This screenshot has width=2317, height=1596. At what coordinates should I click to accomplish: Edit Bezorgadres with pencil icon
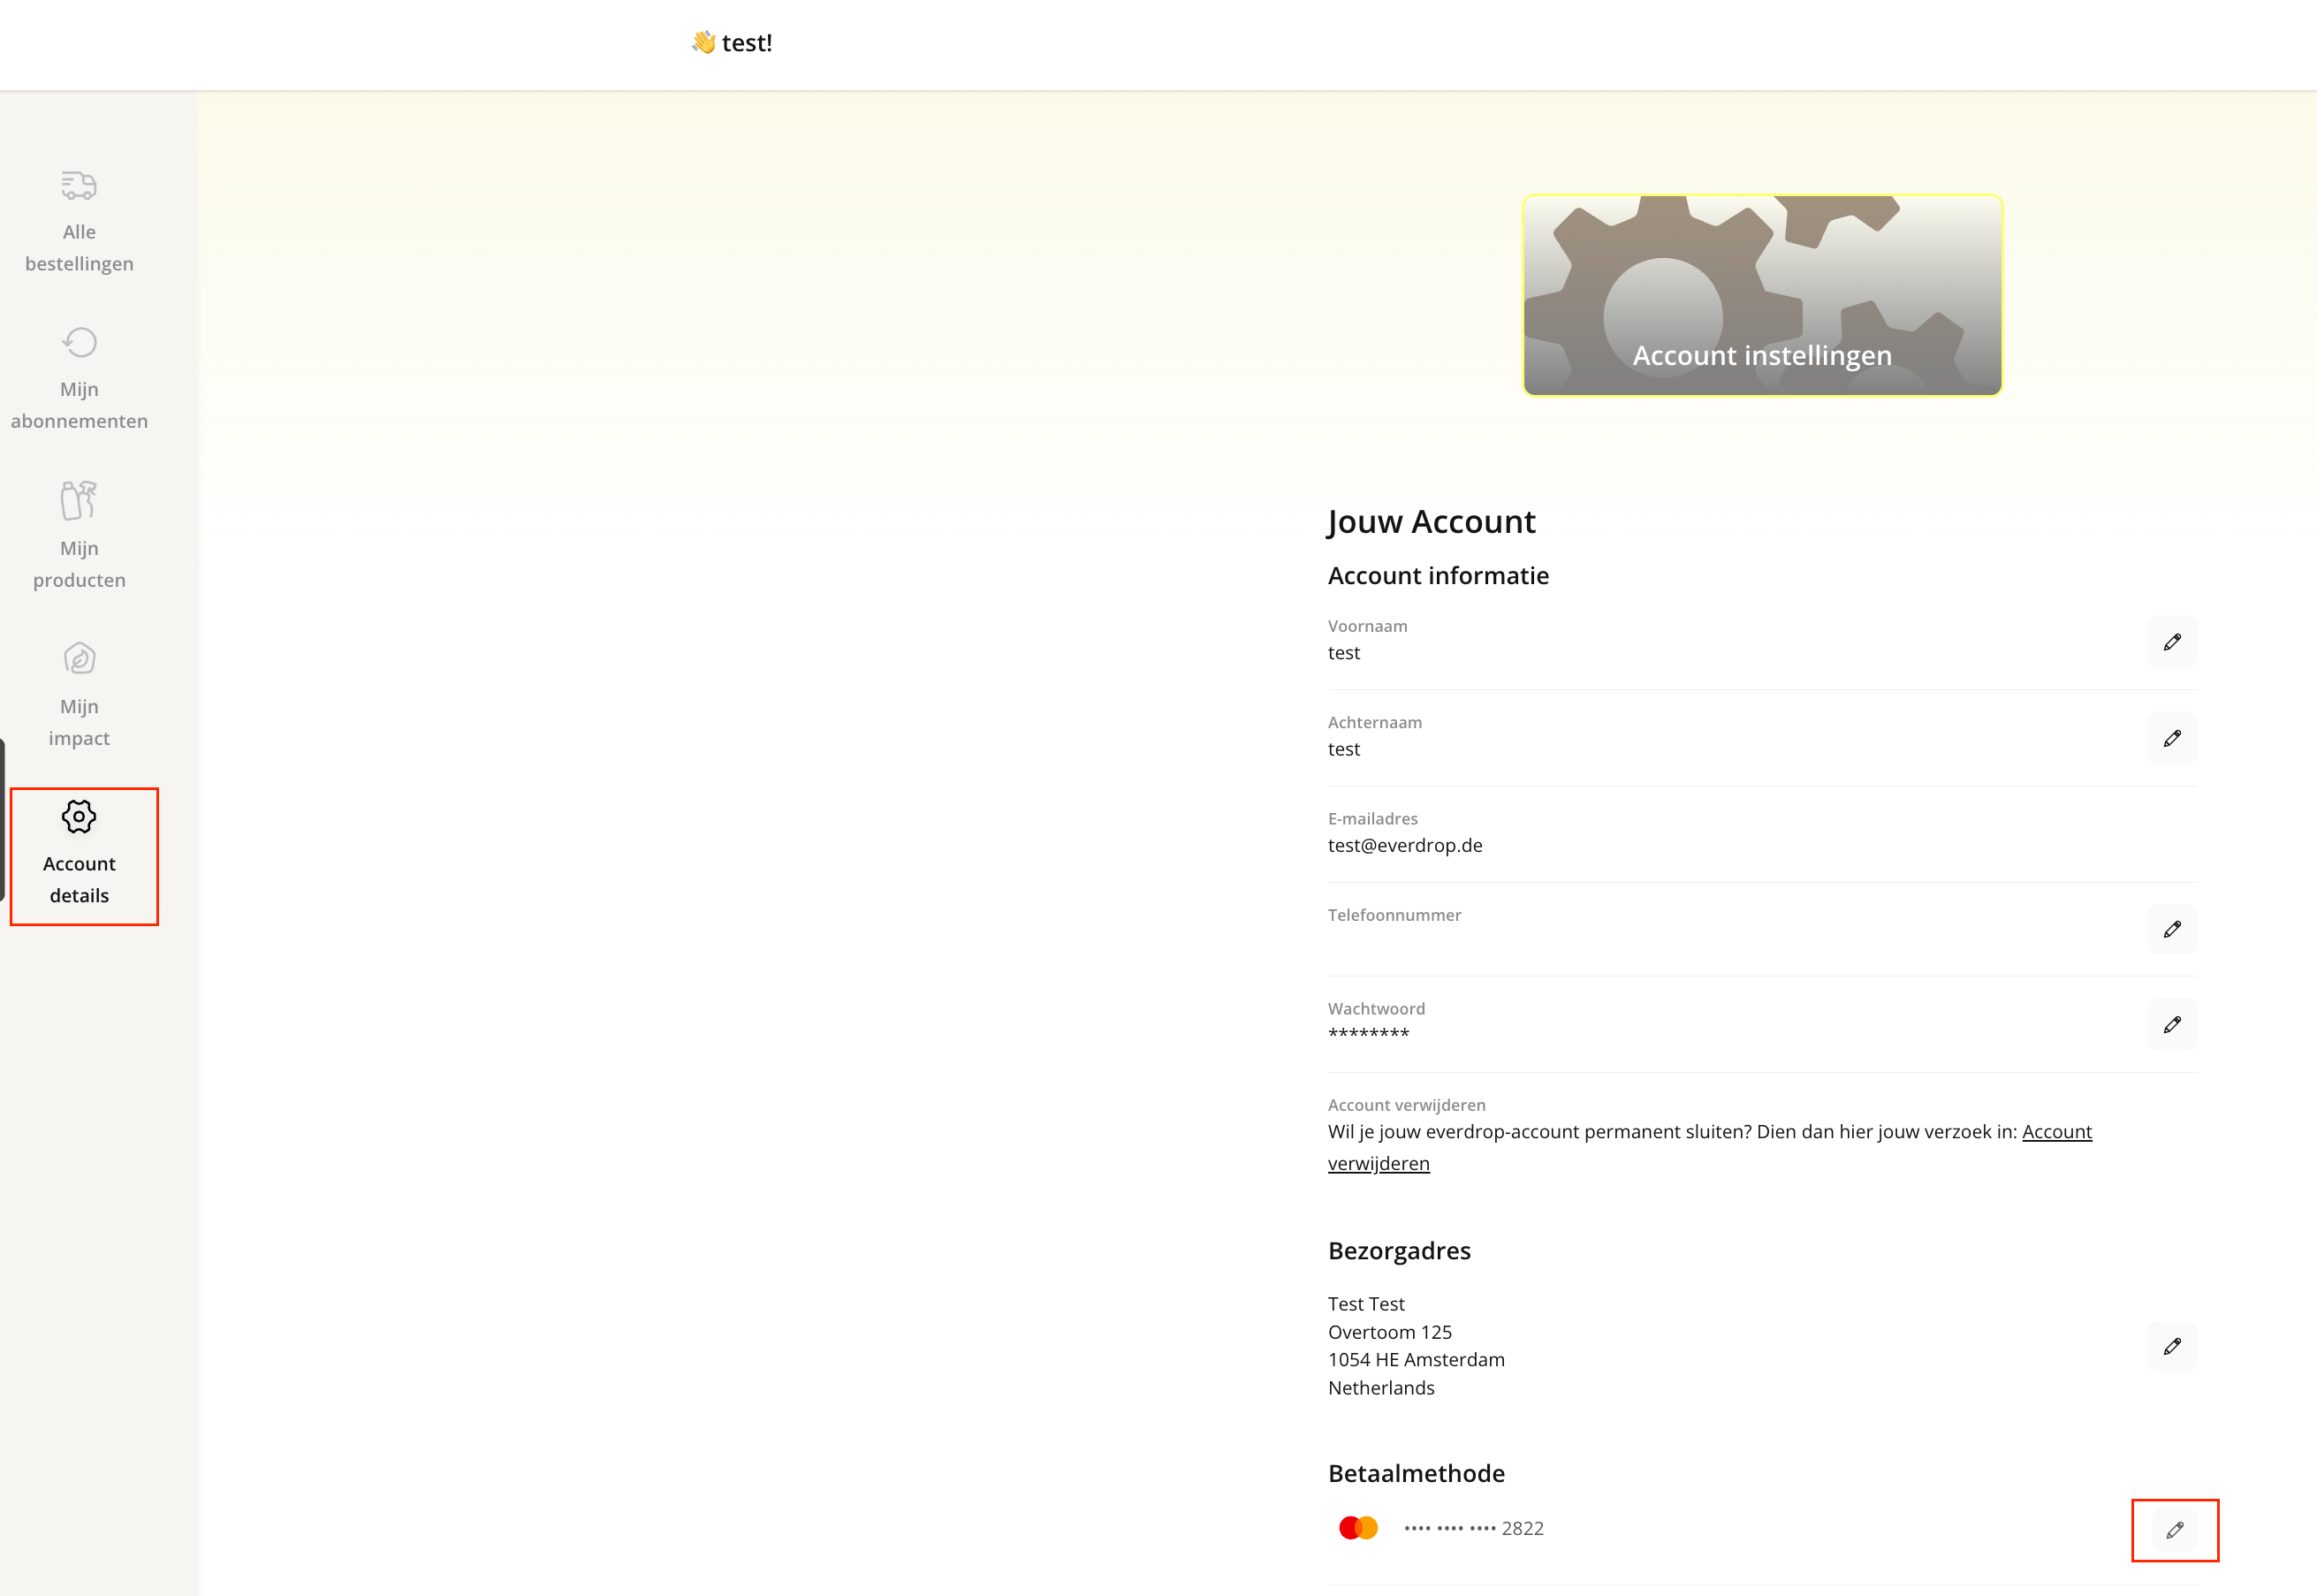(x=2171, y=1346)
